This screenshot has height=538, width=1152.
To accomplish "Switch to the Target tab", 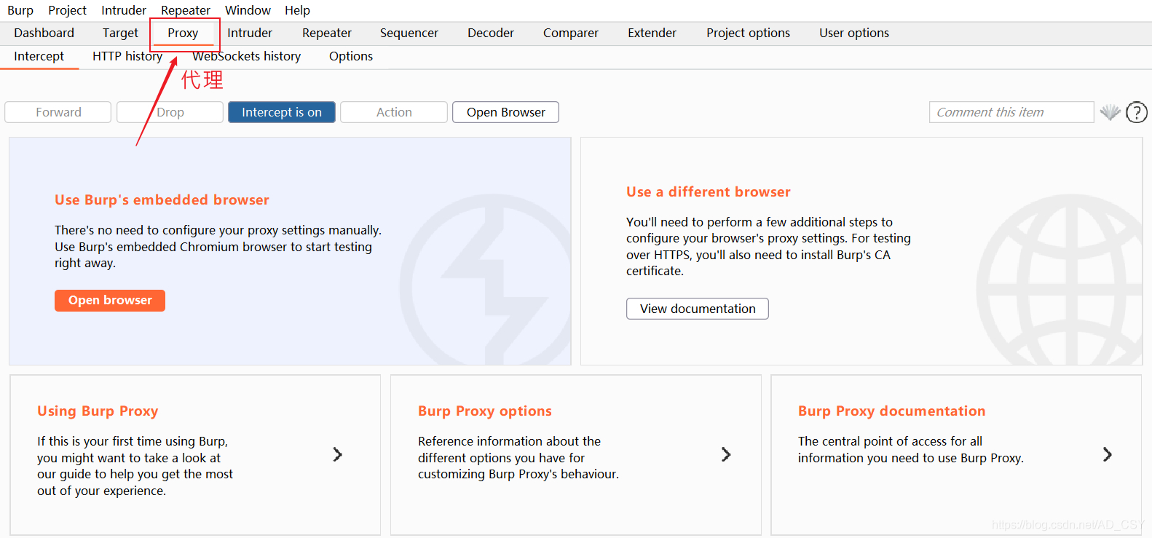I will coord(120,33).
